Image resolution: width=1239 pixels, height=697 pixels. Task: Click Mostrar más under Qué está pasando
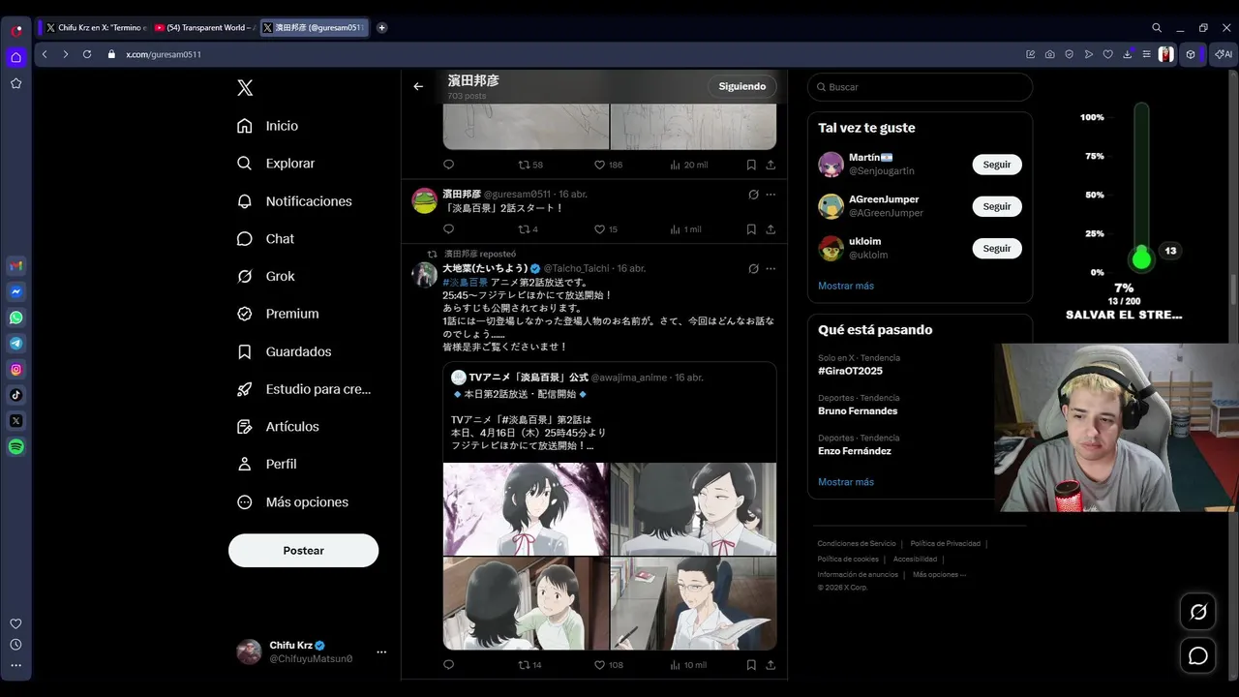coord(846,481)
